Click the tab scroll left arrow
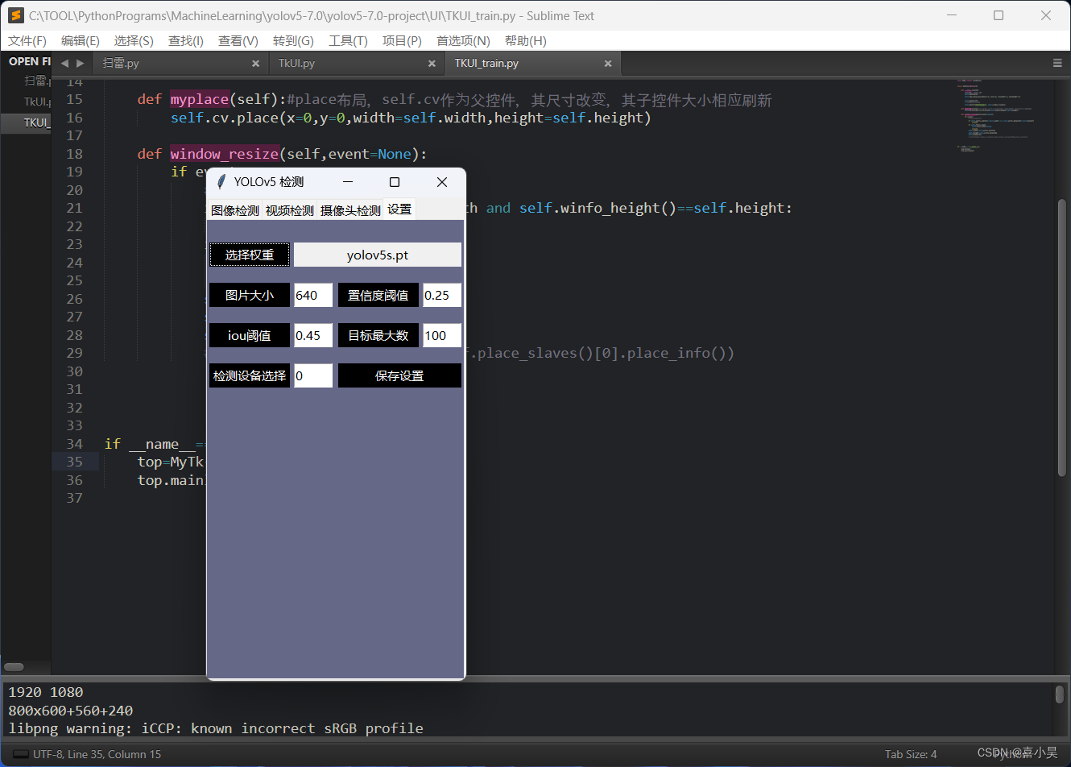Image resolution: width=1071 pixels, height=767 pixels. click(x=64, y=63)
